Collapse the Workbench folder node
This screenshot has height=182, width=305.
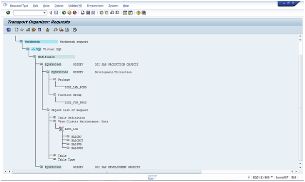point(21,41)
